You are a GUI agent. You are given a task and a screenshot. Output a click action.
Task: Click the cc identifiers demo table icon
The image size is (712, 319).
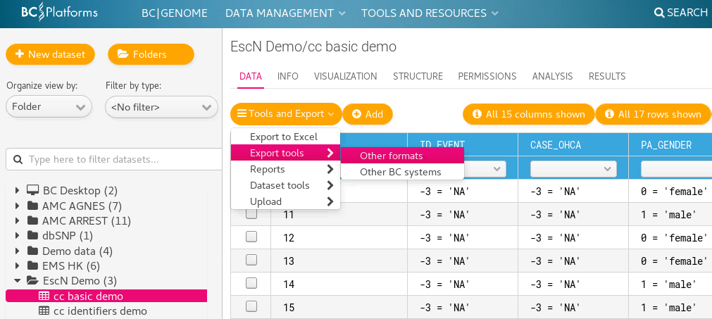pyautogui.click(x=44, y=311)
